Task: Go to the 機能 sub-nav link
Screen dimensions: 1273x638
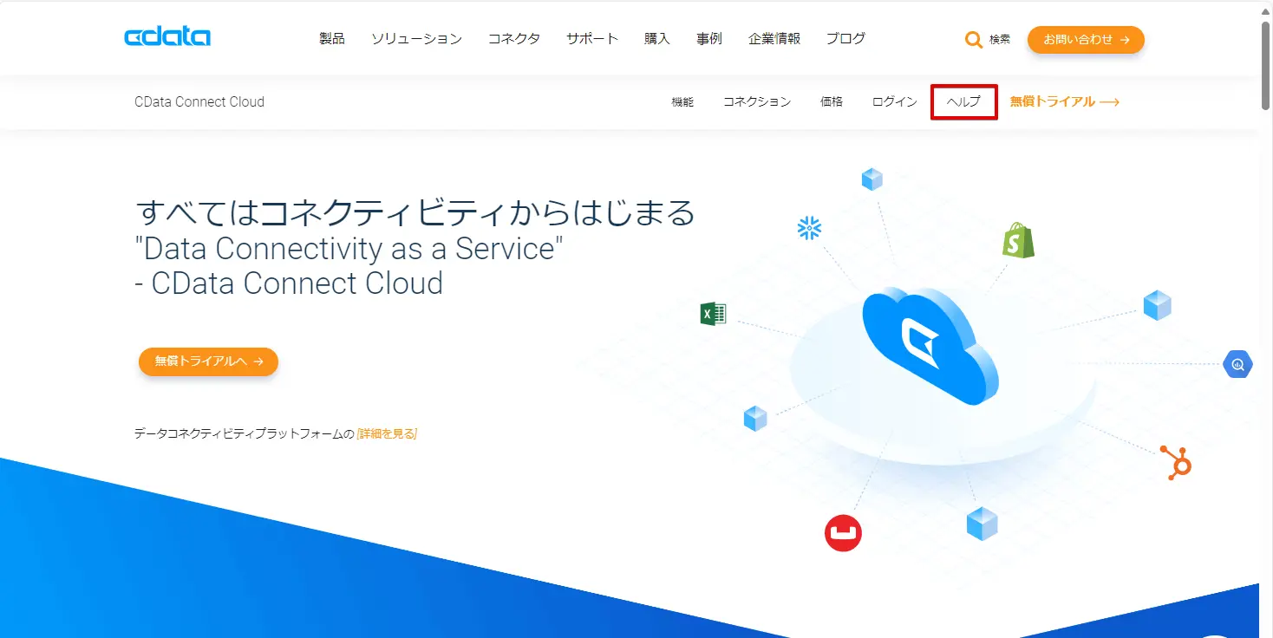Action: tap(682, 102)
